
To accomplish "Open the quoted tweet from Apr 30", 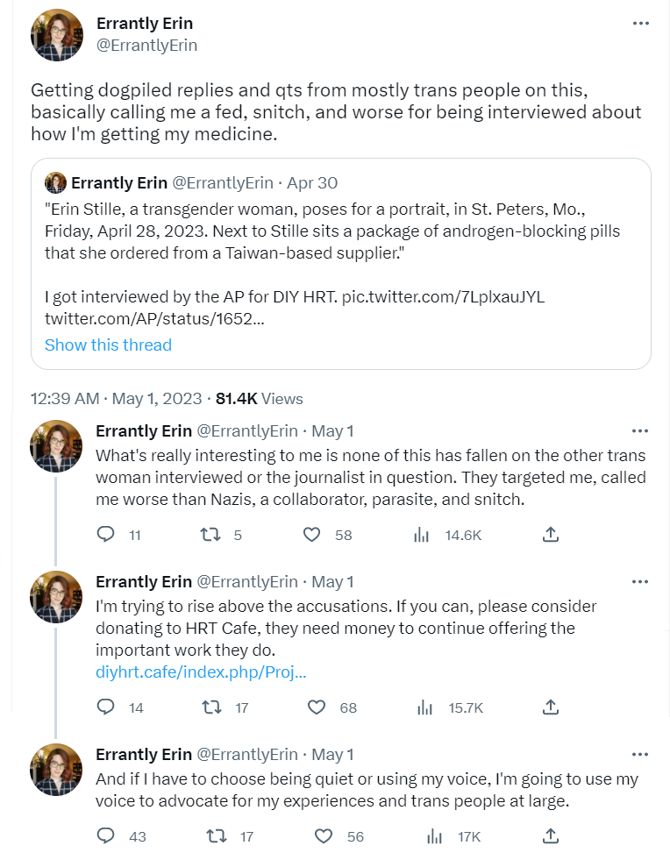I will [340, 263].
